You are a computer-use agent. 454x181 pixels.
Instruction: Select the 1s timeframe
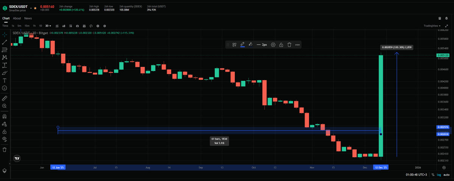(13, 26)
